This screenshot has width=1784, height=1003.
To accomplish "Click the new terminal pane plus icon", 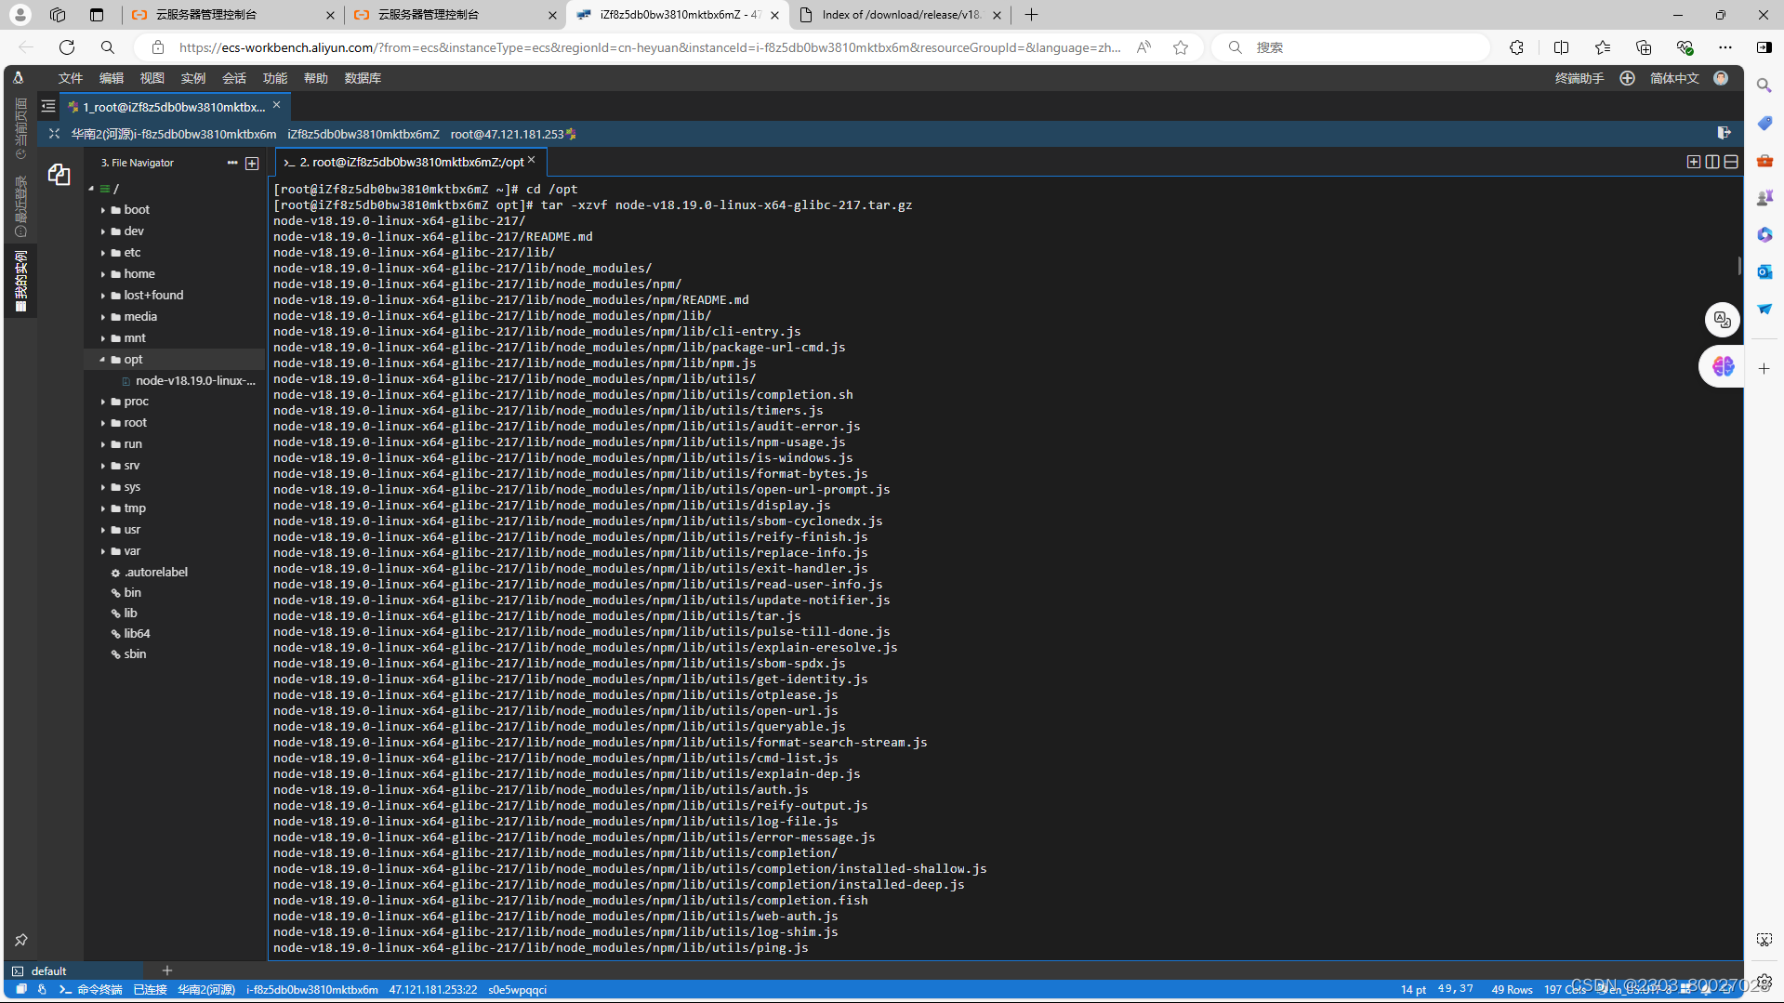I will pyautogui.click(x=1694, y=162).
